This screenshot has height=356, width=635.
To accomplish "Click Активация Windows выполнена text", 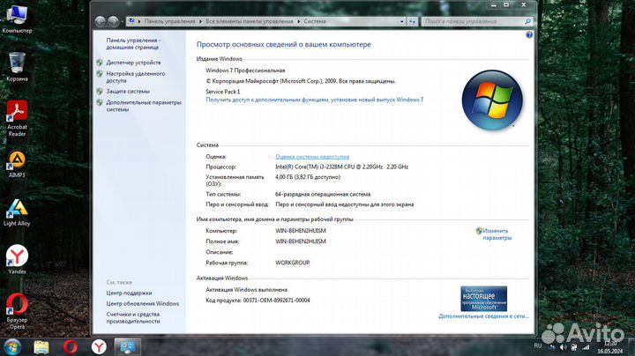I will pos(246,290).
